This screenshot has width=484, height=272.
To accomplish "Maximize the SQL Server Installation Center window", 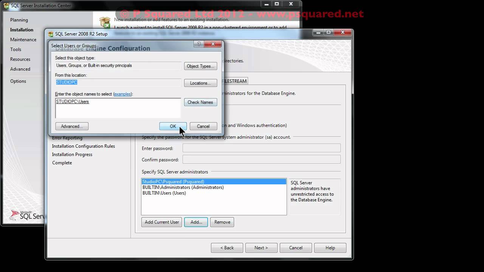I will [x=277, y=4].
